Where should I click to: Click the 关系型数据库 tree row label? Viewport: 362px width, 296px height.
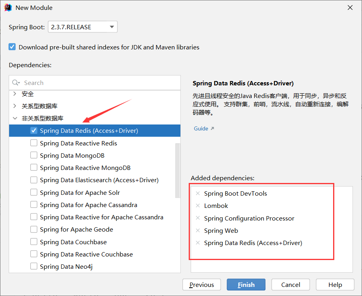[x=40, y=106]
